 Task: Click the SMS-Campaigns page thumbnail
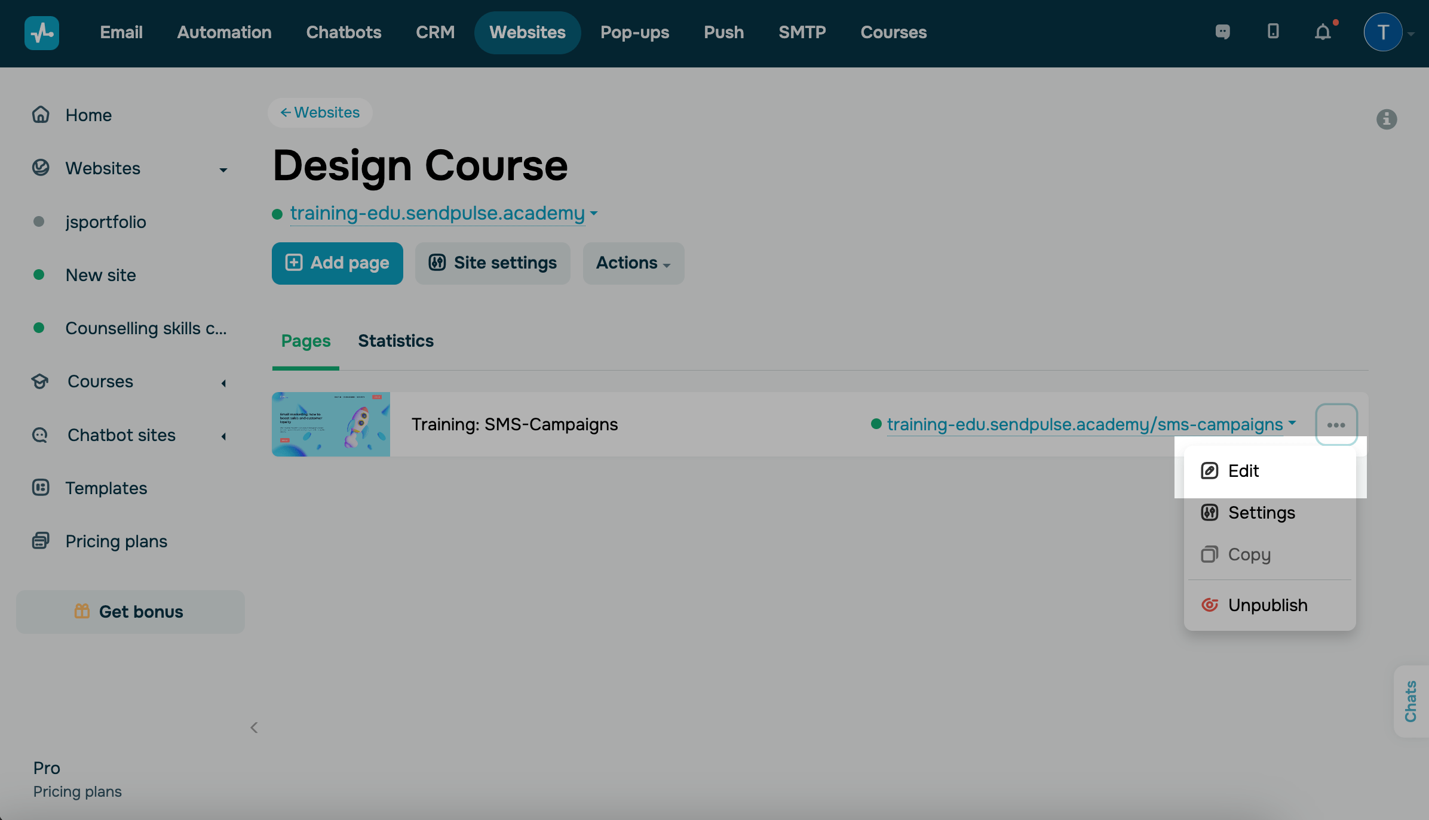click(x=331, y=424)
